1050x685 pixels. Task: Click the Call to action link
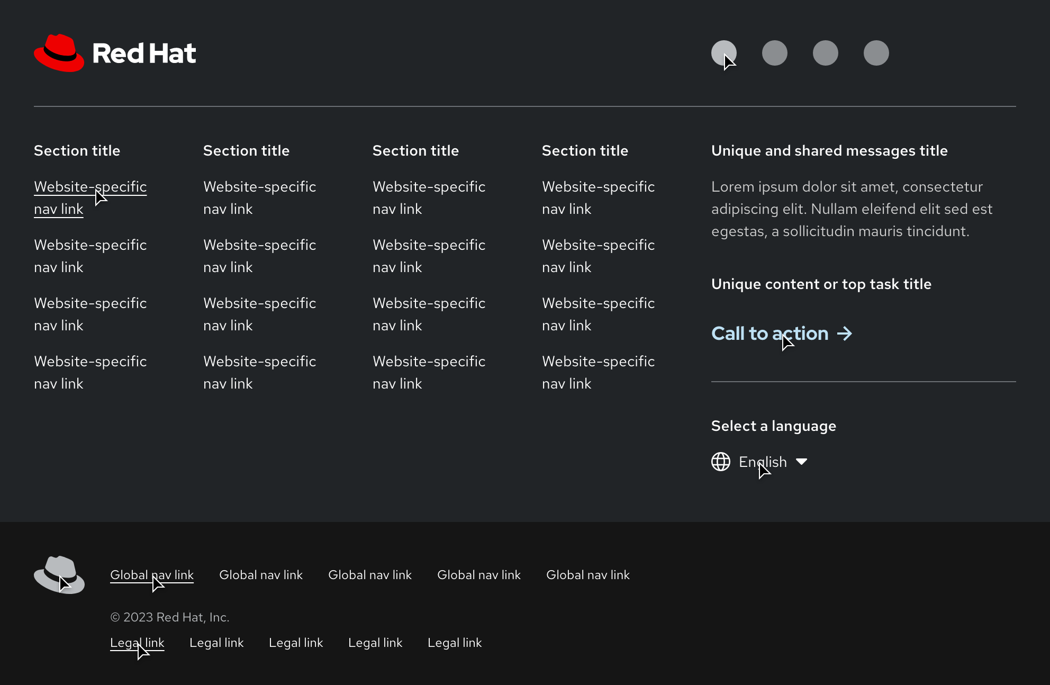pos(770,334)
